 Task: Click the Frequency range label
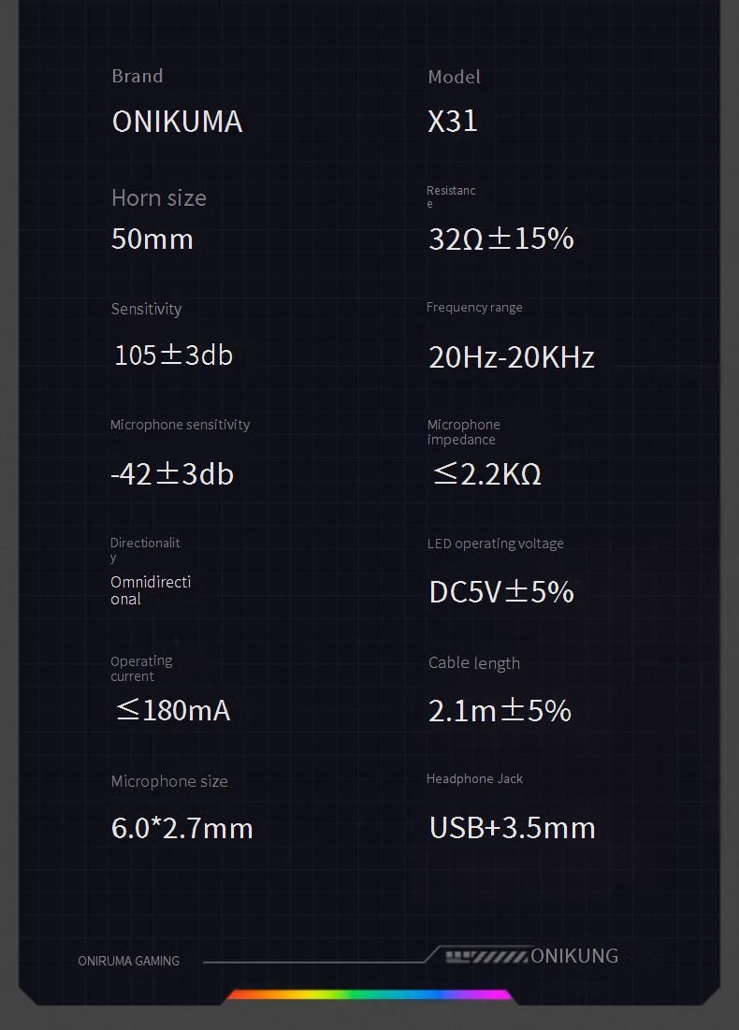click(474, 308)
